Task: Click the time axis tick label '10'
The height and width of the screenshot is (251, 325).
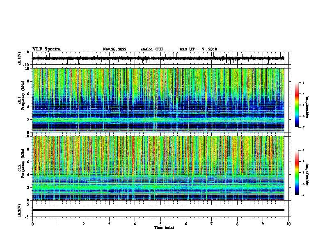Action: 288,224
